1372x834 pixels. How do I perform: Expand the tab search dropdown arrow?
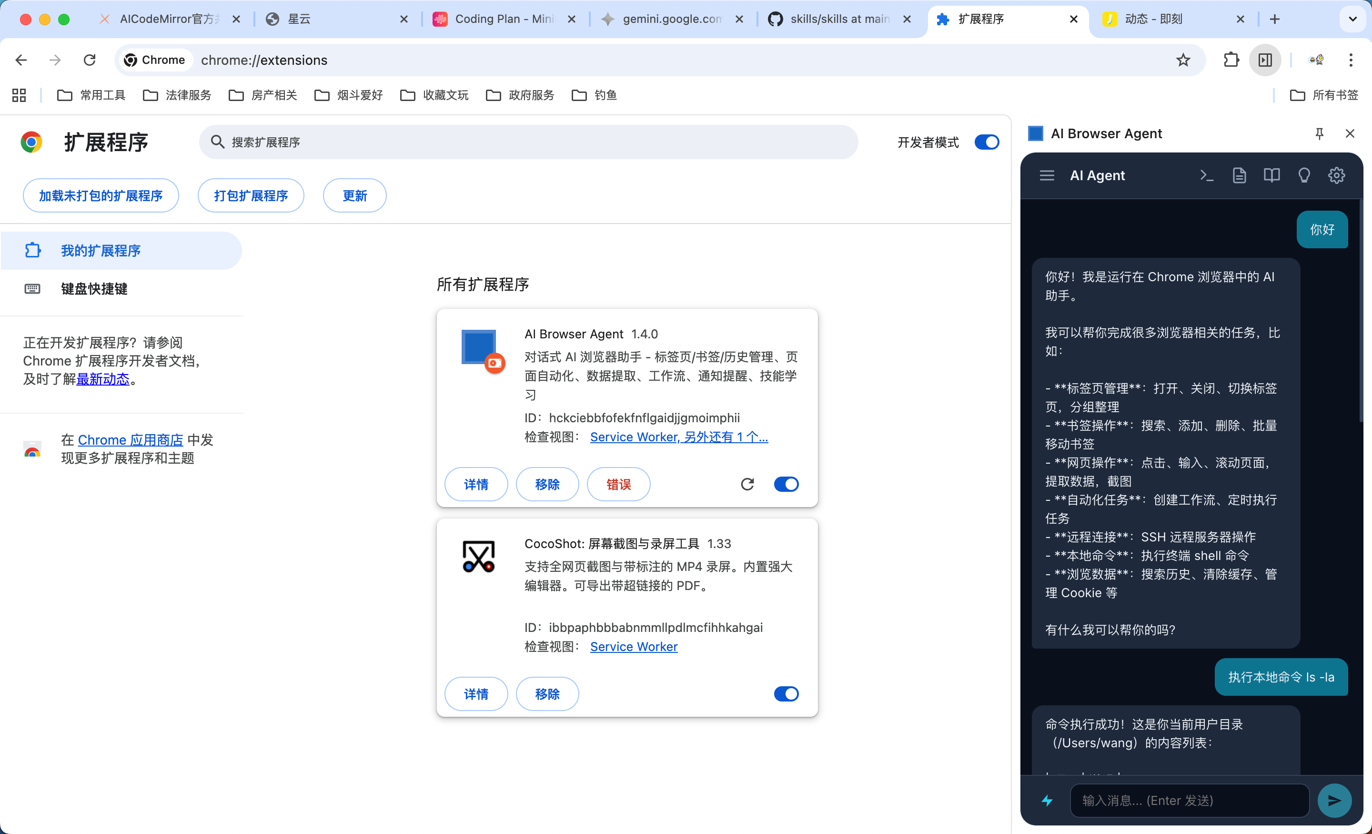click(1352, 19)
